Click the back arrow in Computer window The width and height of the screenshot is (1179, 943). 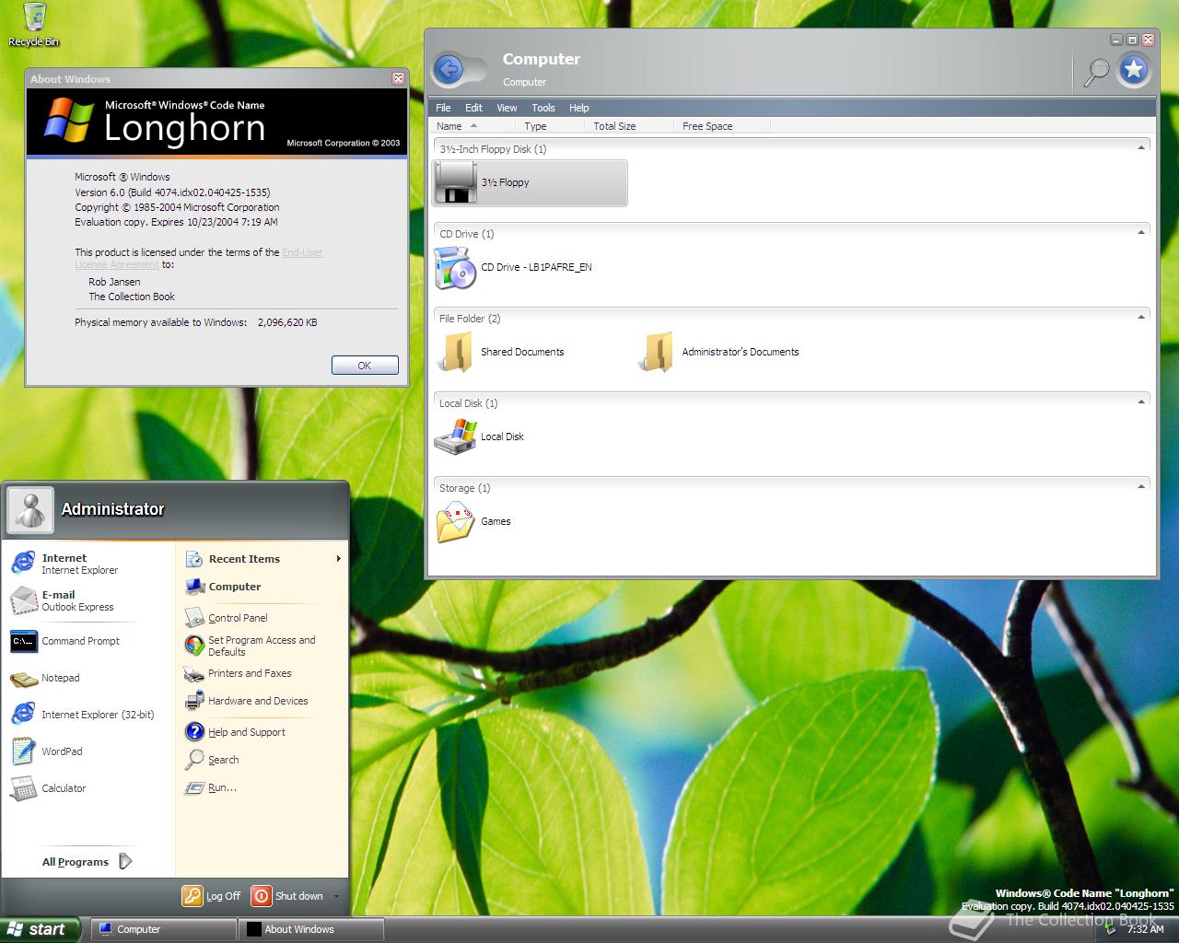pyautogui.click(x=449, y=68)
